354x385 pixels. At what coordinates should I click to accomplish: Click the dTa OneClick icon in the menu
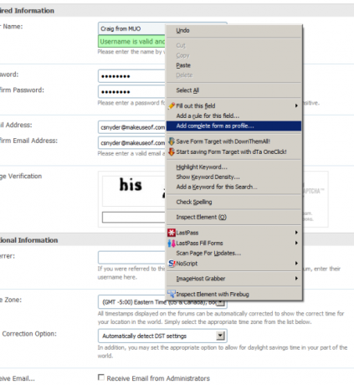172,151
